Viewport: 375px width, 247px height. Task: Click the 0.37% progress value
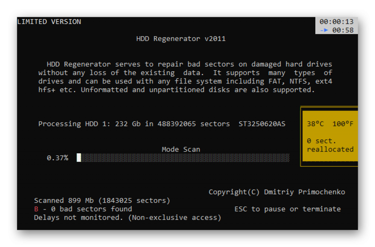57,158
